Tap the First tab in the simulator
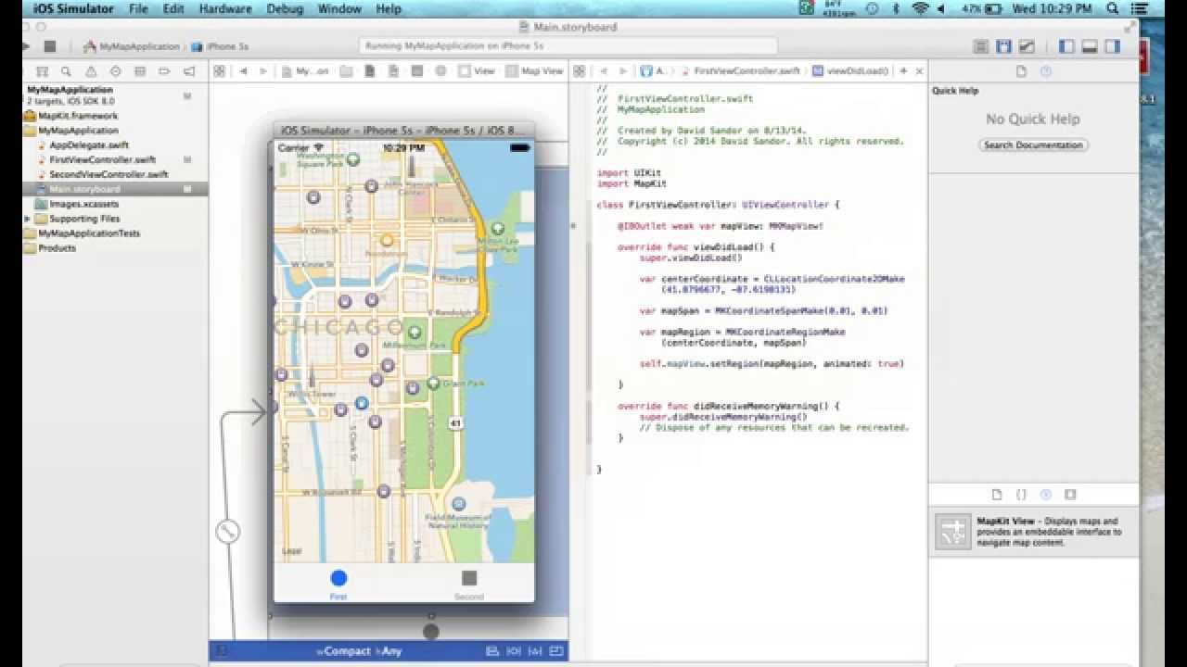The height and width of the screenshot is (667, 1187). [338, 584]
